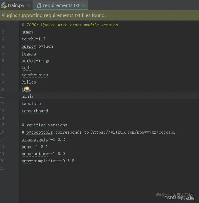Click line number 1 in the gutter
The image size is (199, 203).
pos(3,25)
